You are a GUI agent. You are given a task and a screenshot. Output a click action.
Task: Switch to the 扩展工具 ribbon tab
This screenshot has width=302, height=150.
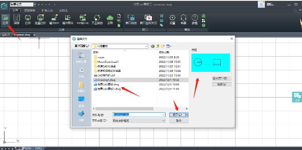[x=47, y=10]
